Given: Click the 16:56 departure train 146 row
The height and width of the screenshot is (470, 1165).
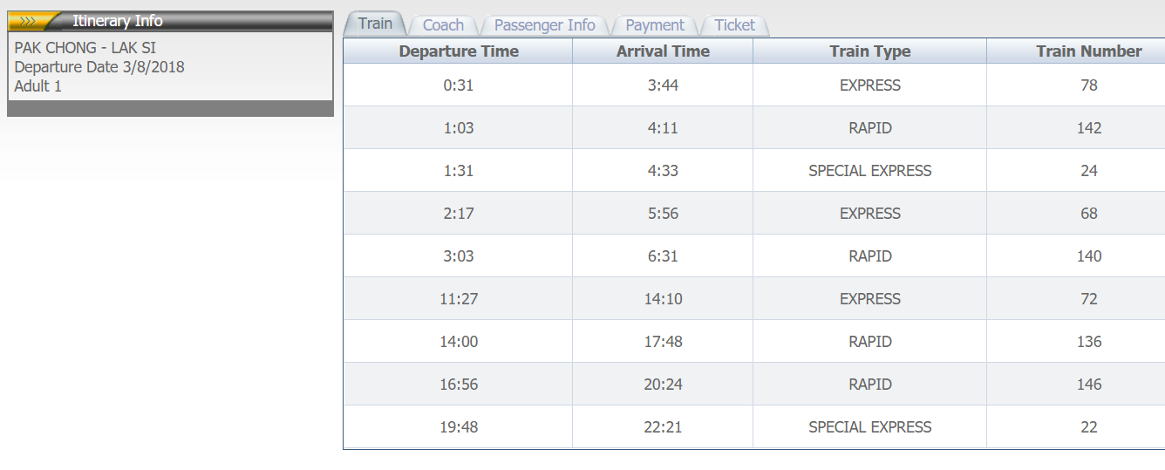Looking at the screenshot, I should click(x=754, y=385).
